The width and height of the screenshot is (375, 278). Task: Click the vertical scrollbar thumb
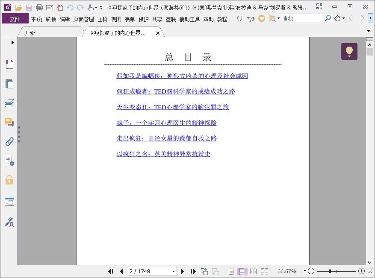[x=369, y=52]
